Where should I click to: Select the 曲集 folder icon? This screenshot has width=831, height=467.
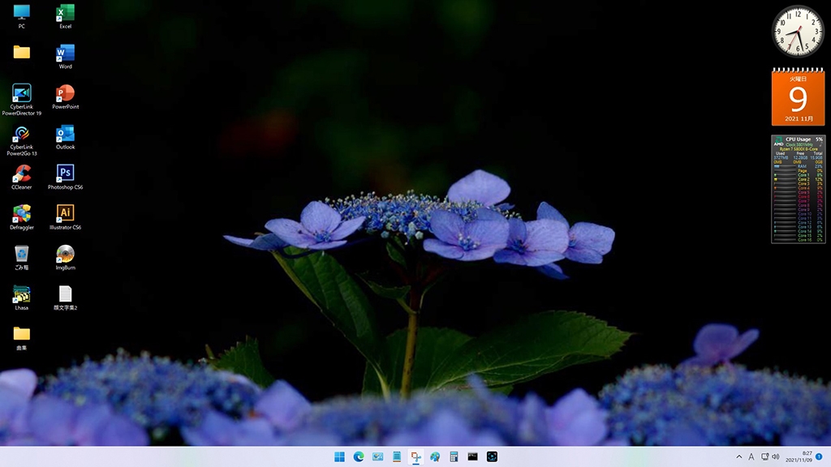(22, 338)
